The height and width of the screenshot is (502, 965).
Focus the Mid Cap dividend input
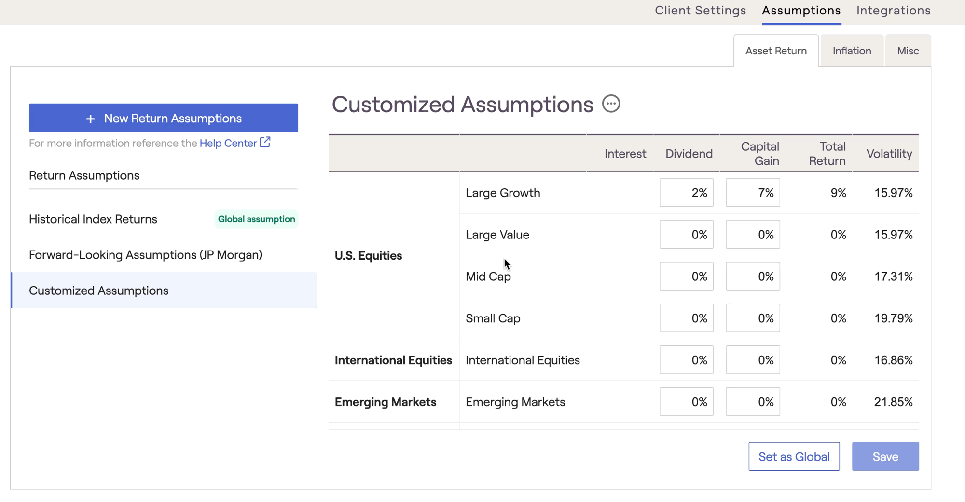point(686,277)
